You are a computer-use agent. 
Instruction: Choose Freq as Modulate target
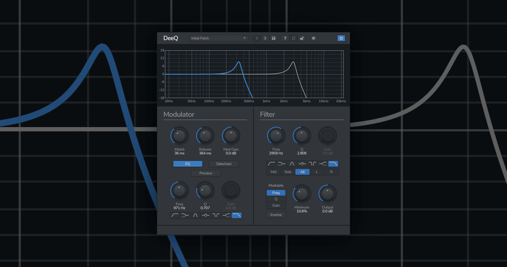click(276, 193)
